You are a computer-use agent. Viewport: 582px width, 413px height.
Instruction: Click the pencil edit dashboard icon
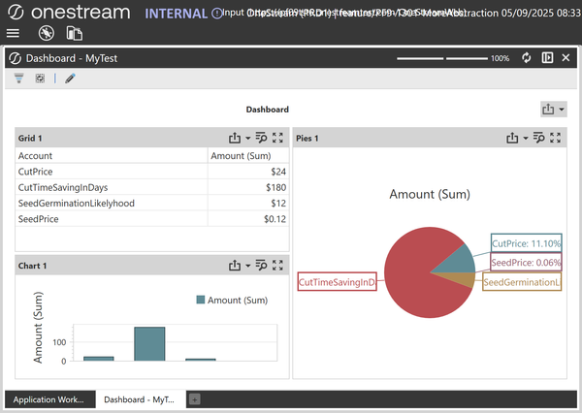pyautogui.click(x=70, y=79)
